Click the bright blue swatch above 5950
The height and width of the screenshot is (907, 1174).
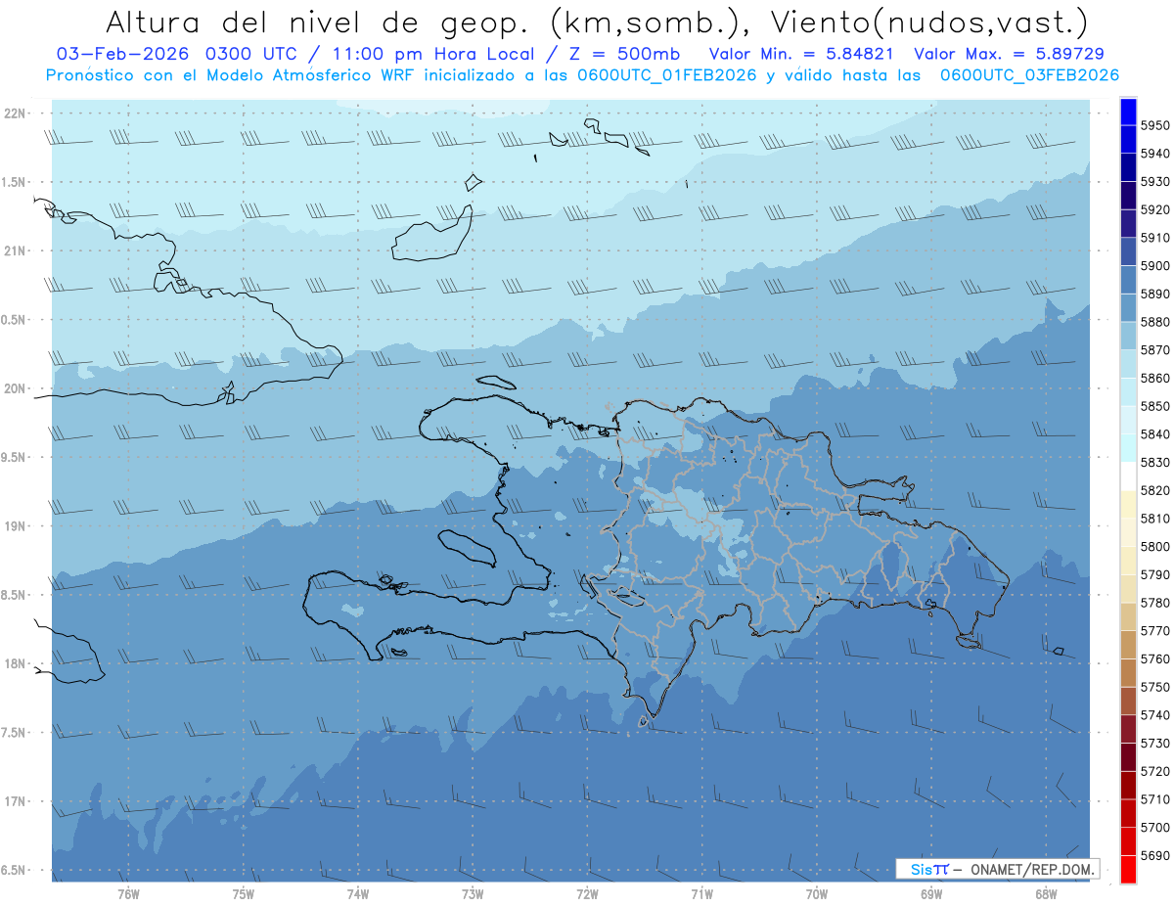(x=1128, y=112)
